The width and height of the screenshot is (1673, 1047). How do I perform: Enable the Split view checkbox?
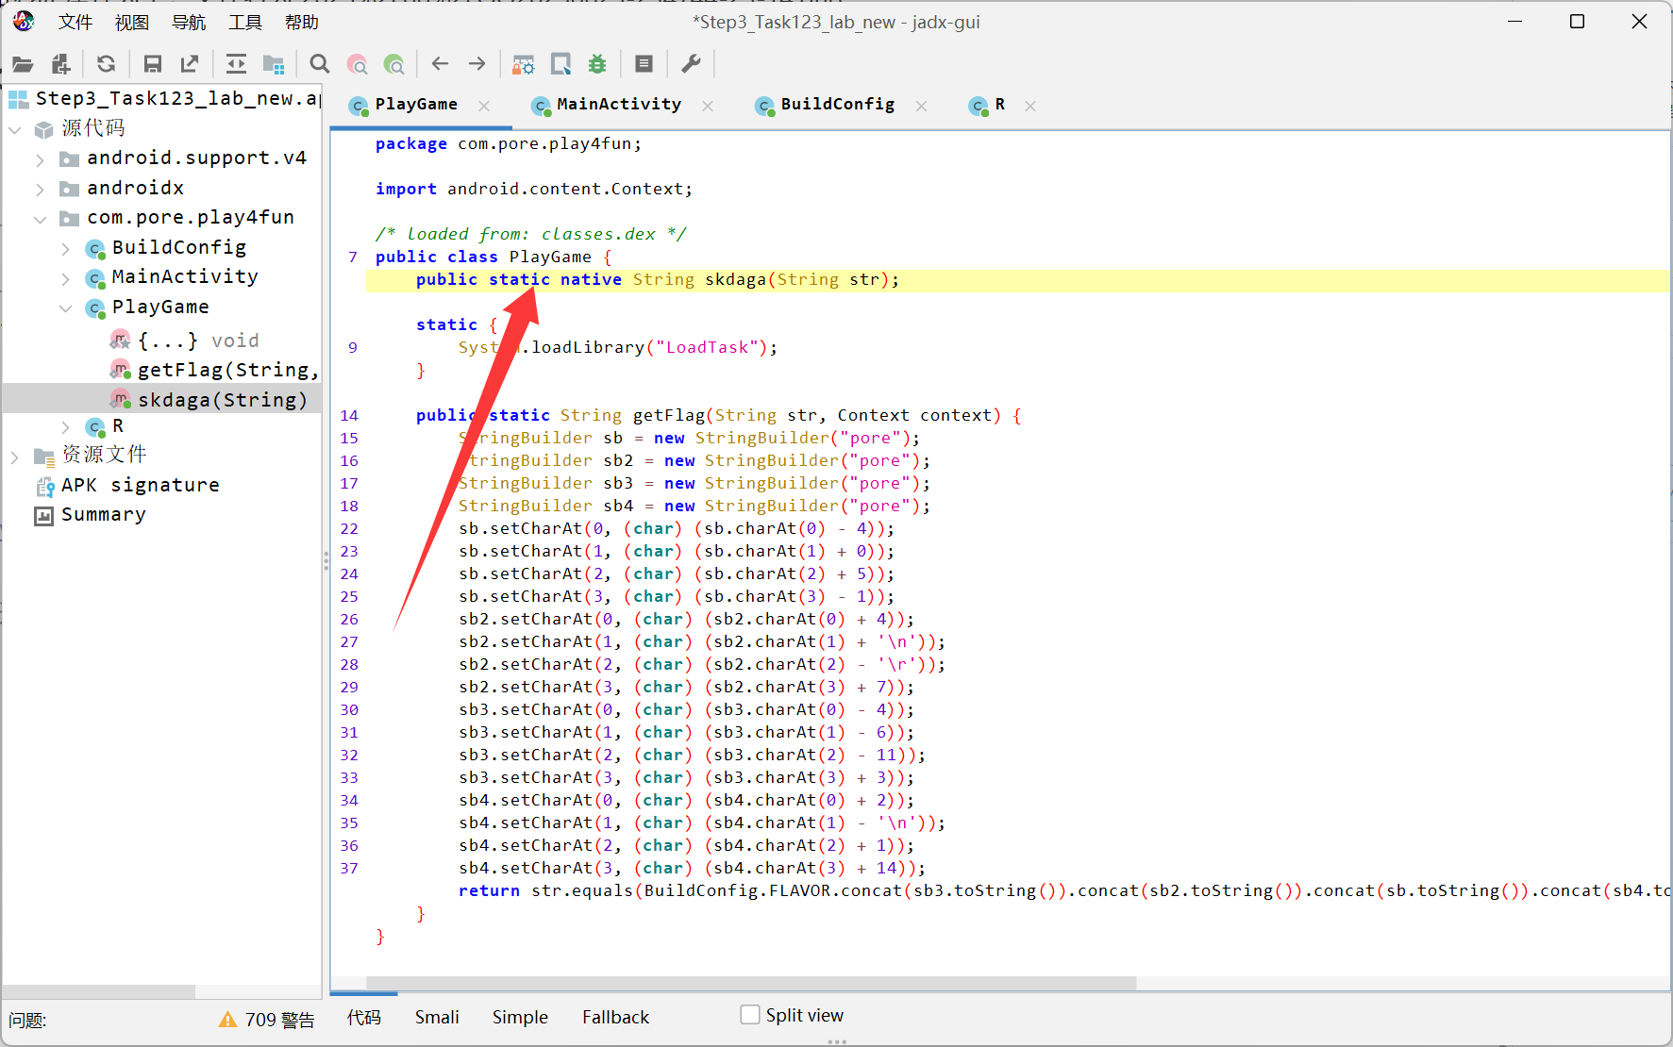tap(750, 1015)
